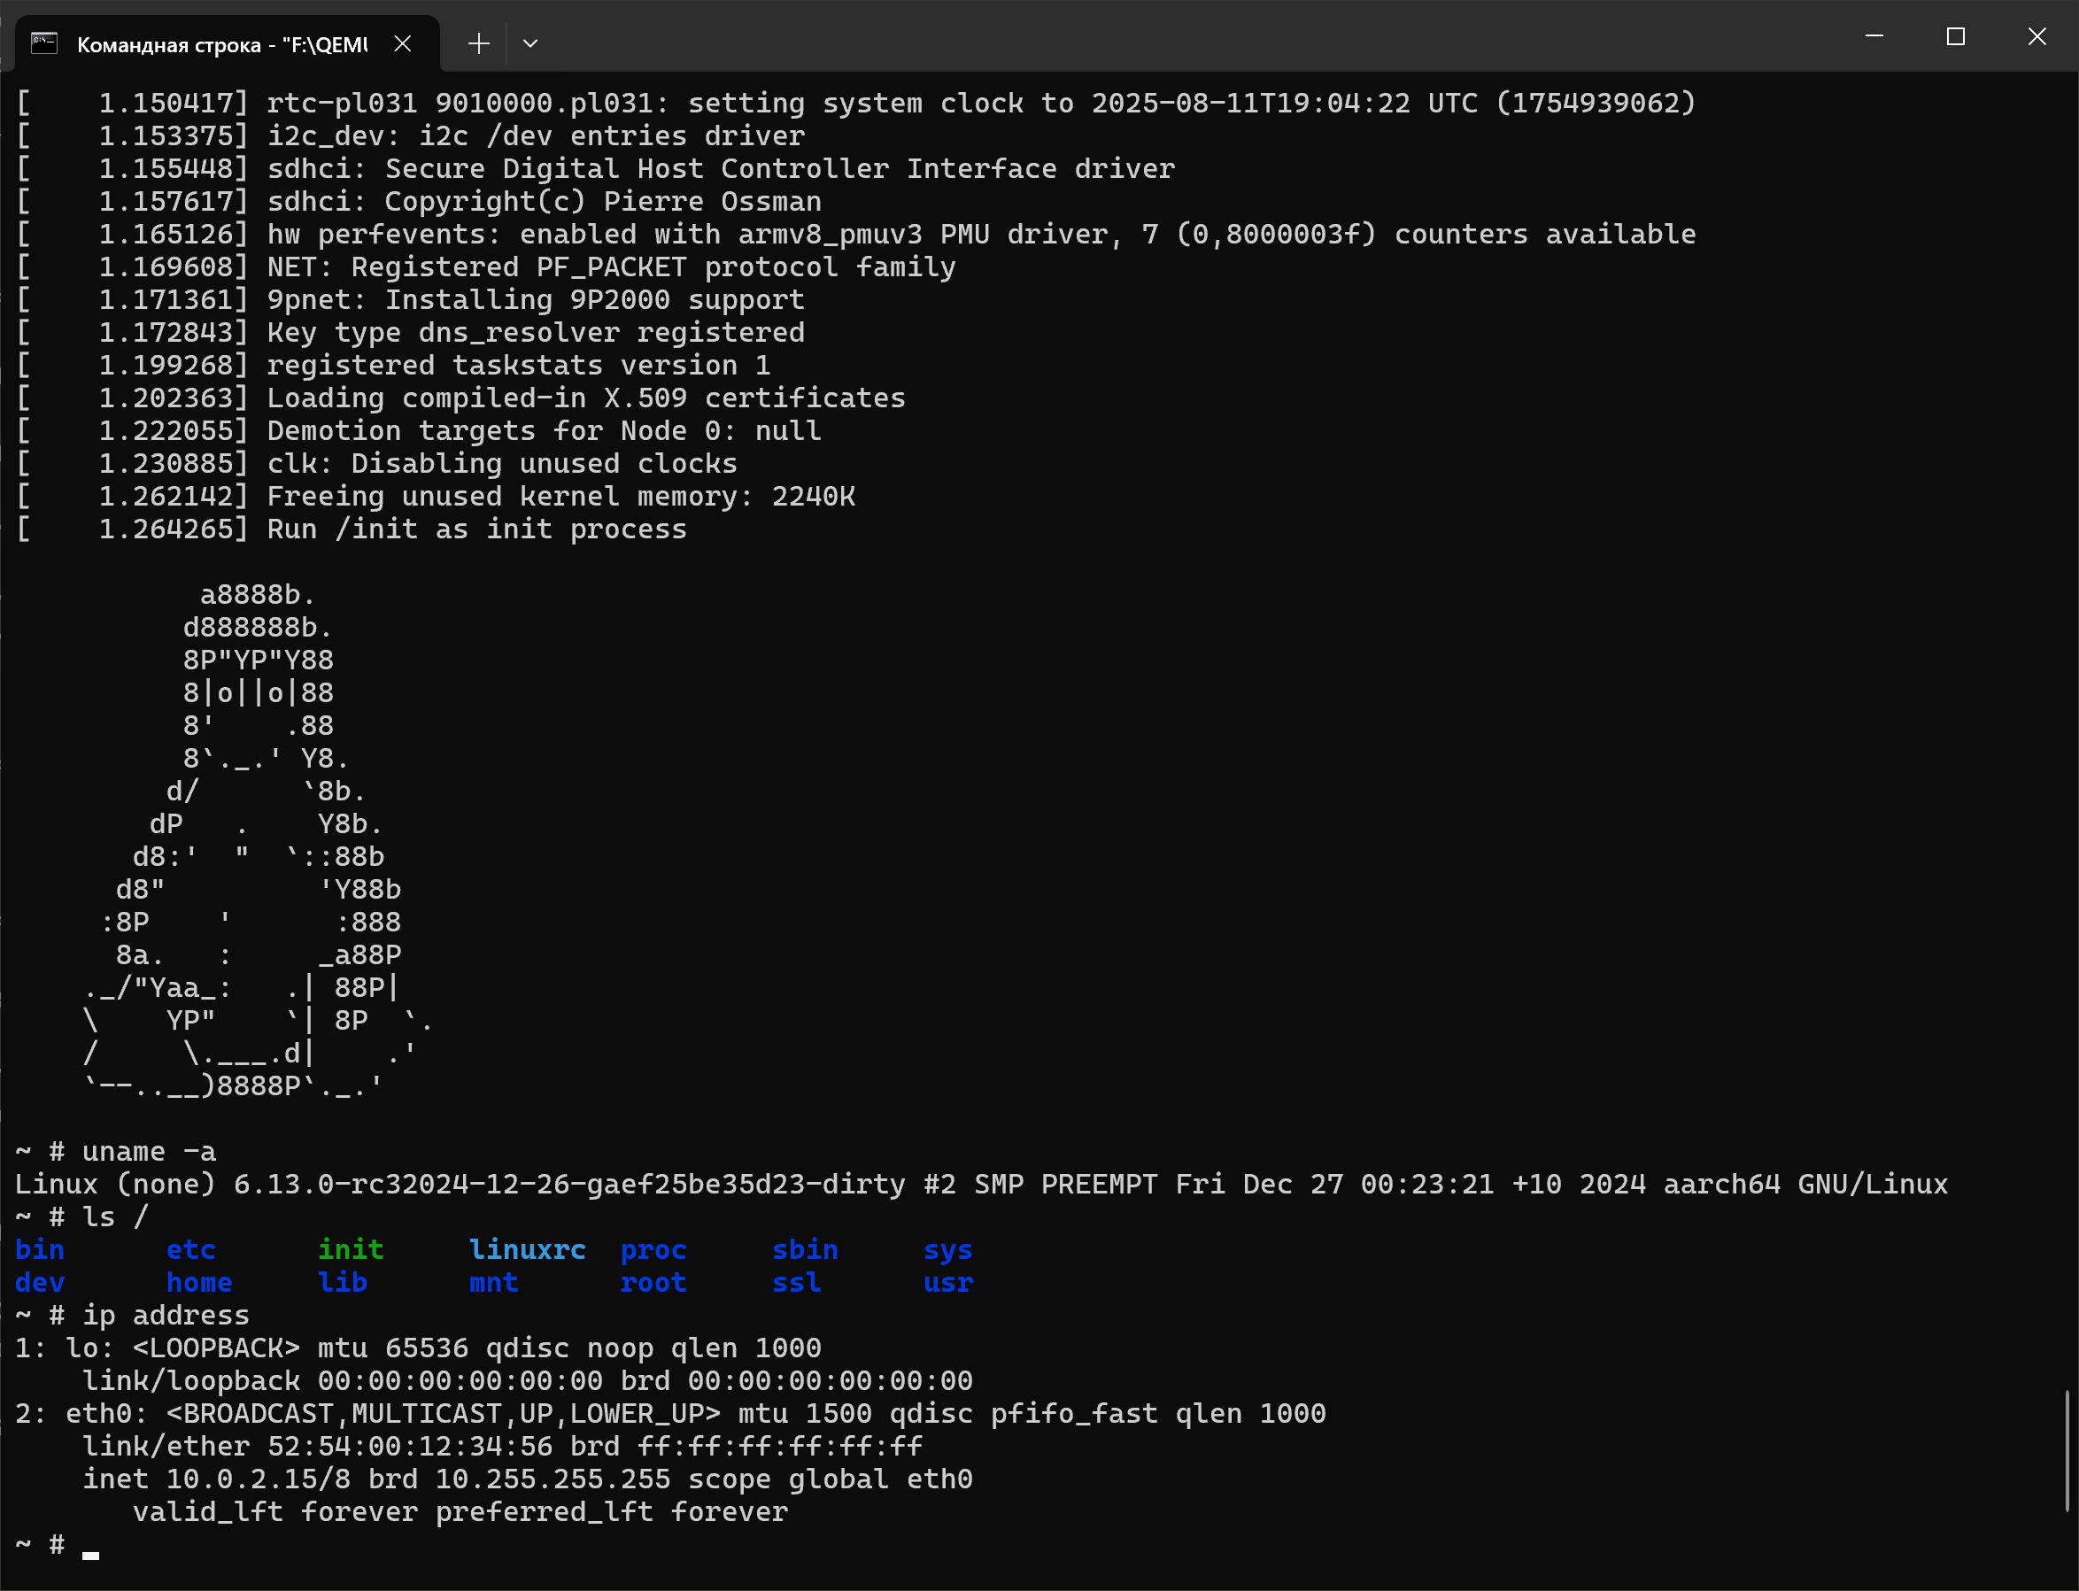This screenshot has width=2079, height=1591.
Task: Open a new tab with plus button
Action: tap(478, 43)
